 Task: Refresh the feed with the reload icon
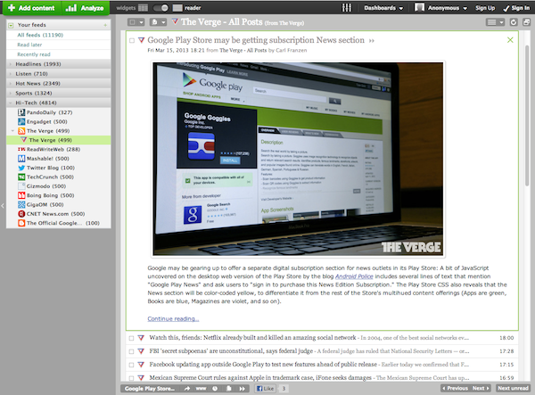[514, 22]
